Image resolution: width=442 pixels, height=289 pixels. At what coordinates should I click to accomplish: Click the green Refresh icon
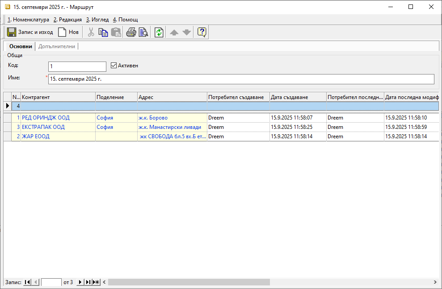click(159, 32)
